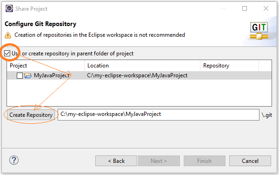The width and height of the screenshot is (279, 175).
Task: Open the help question mark icon
Action: point(14,160)
